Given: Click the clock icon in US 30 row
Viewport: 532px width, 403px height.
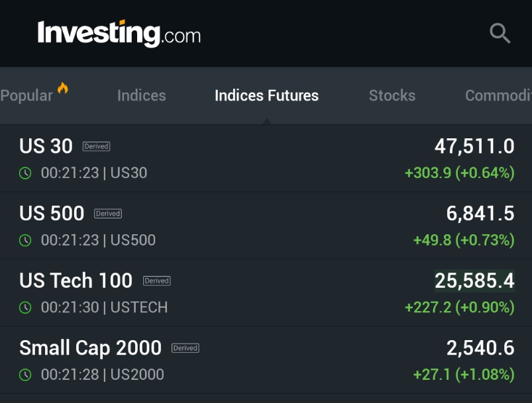Looking at the screenshot, I should [x=25, y=173].
